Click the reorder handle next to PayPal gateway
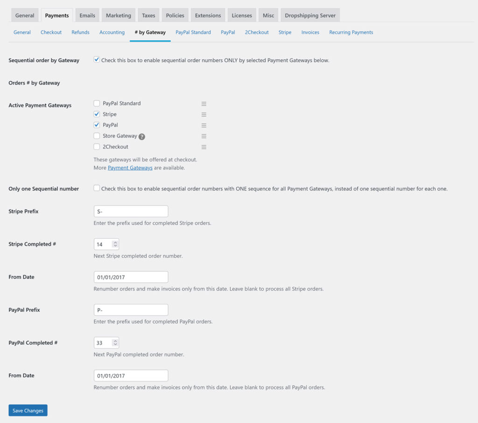The image size is (478, 423). click(x=204, y=125)
